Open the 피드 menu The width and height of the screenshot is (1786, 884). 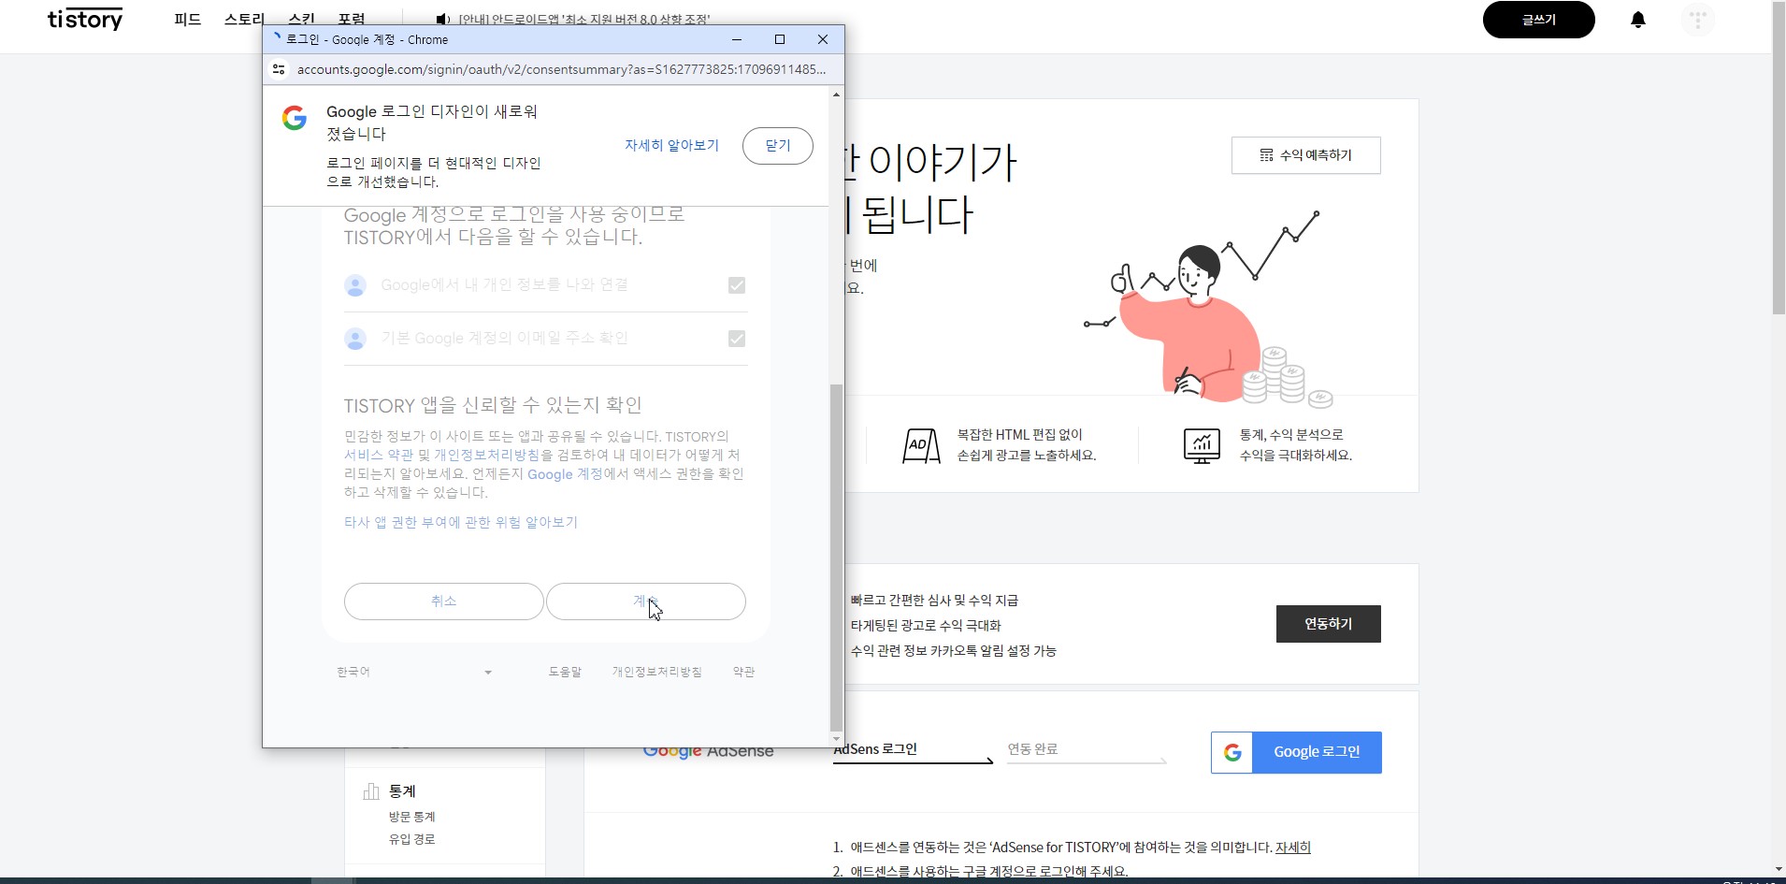tap(188, 19)
